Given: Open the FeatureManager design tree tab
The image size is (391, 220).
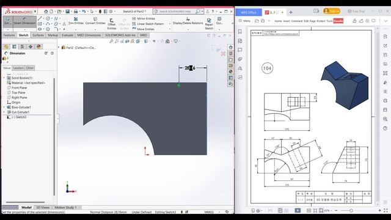Looking at the screenshot, I should click(x=6, y=46).
